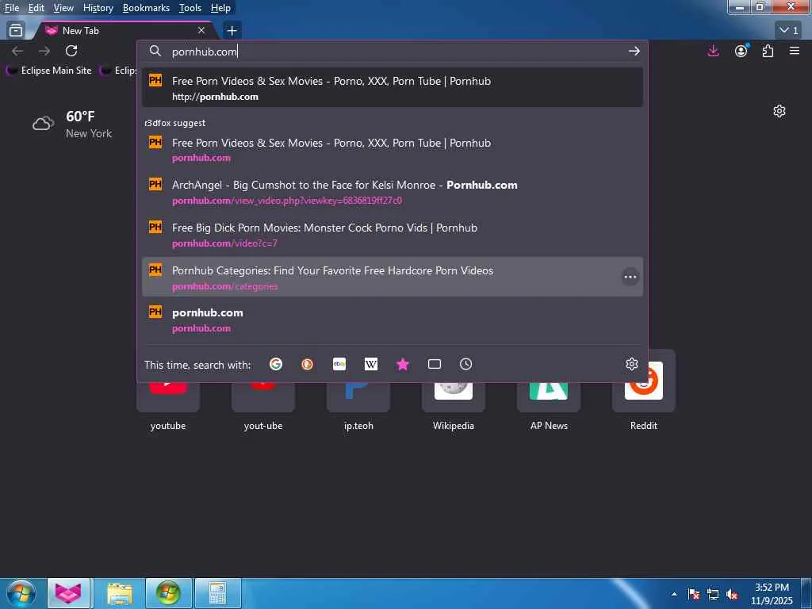812x609 pixels.
Task: Search in History with the clock icon
Action: 465,365
